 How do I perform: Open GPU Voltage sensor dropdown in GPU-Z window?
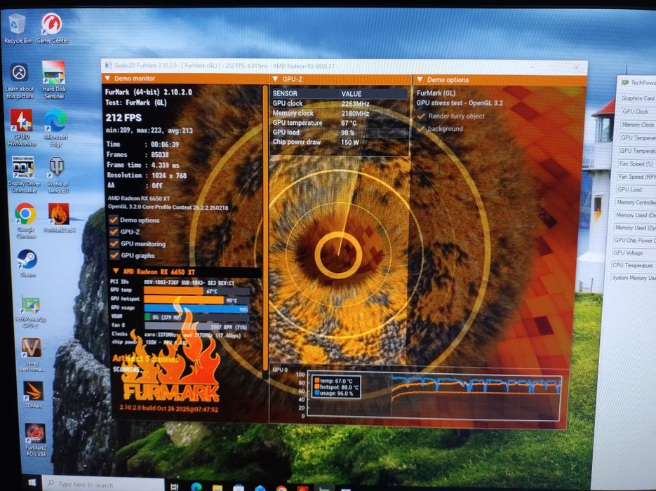tap(633, 253)
